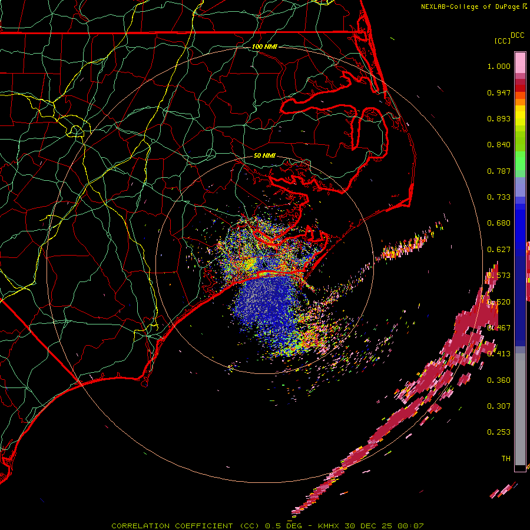The width and height of the screenshot is (530, 530).
Task: Click the 00:07 timestamp
Action: [410, 526]
